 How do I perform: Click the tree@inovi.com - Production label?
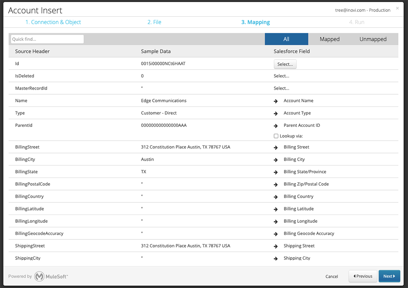coord(363,10)
